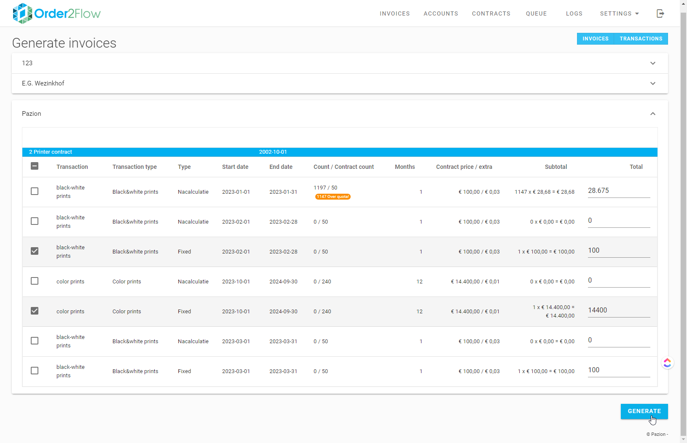Open the Logs navigation item
Image resolution: width=687 pixels, height=443 pixels.
(x=574, y=13)
